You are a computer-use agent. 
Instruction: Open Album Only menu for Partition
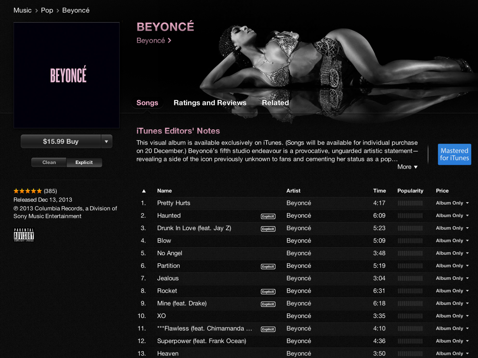coord(452,266)
